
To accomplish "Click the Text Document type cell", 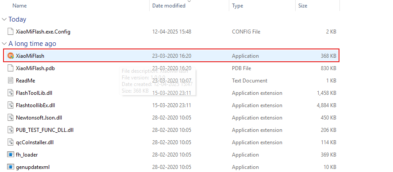I will (x=250, y=81).
